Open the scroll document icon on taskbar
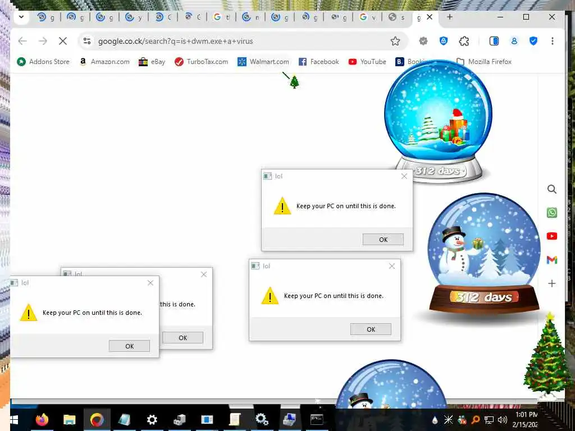This screenshot has width=575, height=431. click(234, 420)
